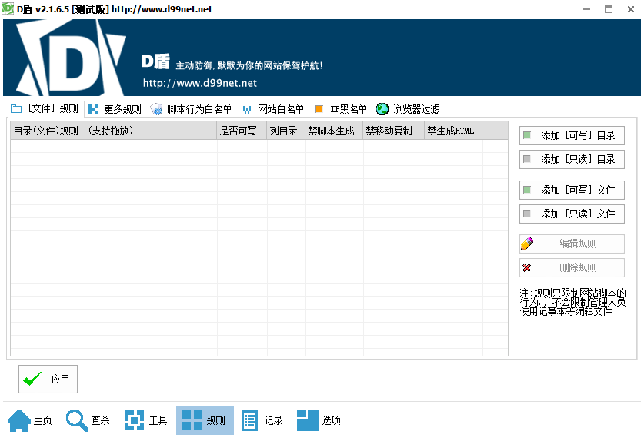Screen dimensions: 644x441
Task: Click the http://www.d99net.net banner link
Action: click(200, 83)
